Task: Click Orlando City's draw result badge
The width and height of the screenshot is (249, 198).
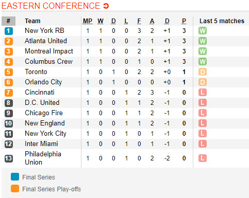Action: (203, 82)
